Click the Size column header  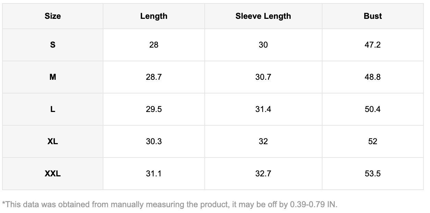53,16
